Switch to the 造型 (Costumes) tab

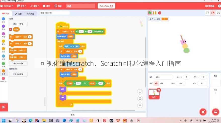(x=18, y=14)
